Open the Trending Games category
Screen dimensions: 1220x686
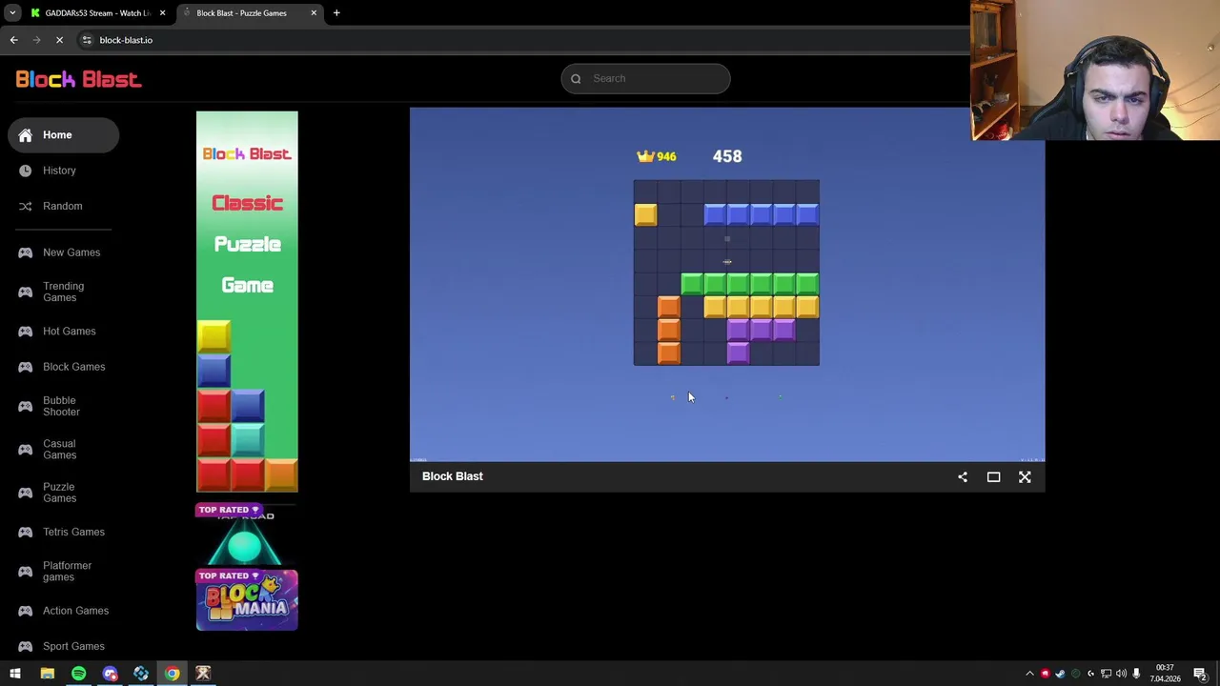pos(63,292)
